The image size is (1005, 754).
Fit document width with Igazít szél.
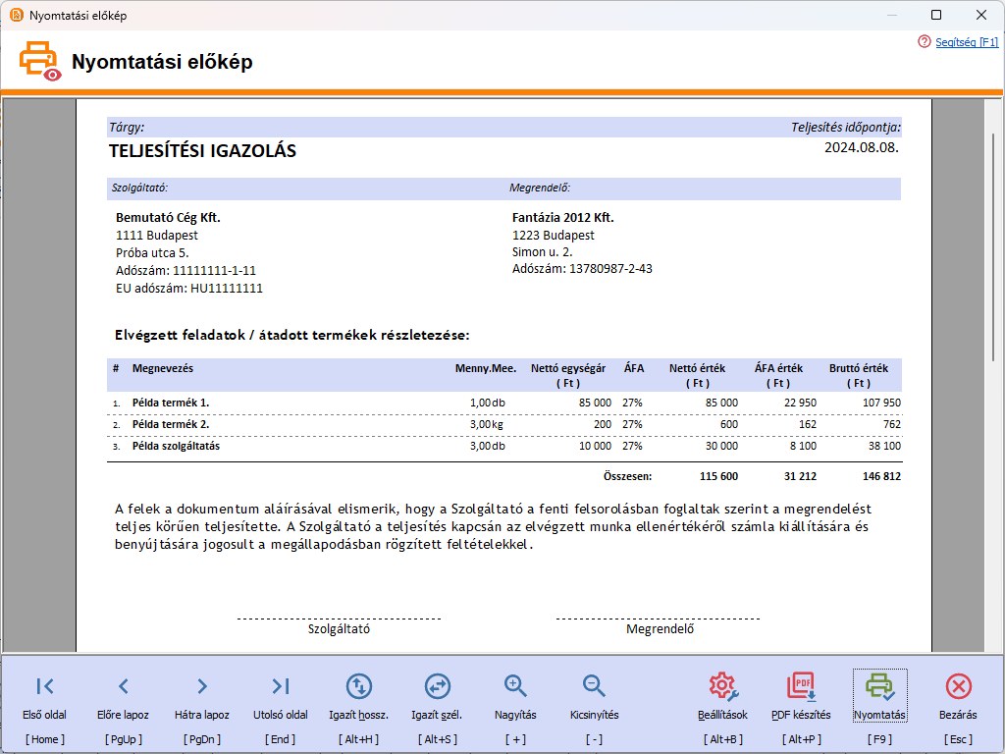(x=437, y=697)
